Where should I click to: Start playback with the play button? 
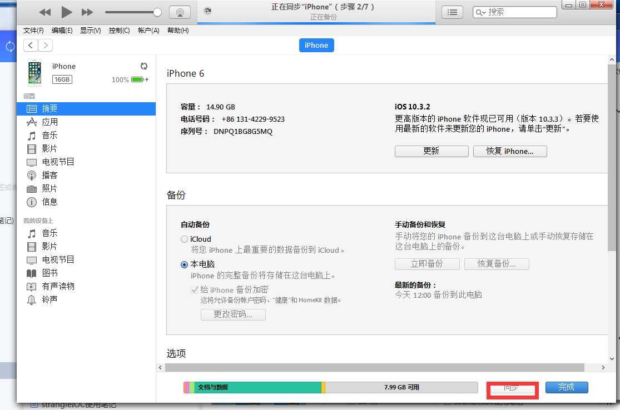pyautogui.click(x=66, y=12)
